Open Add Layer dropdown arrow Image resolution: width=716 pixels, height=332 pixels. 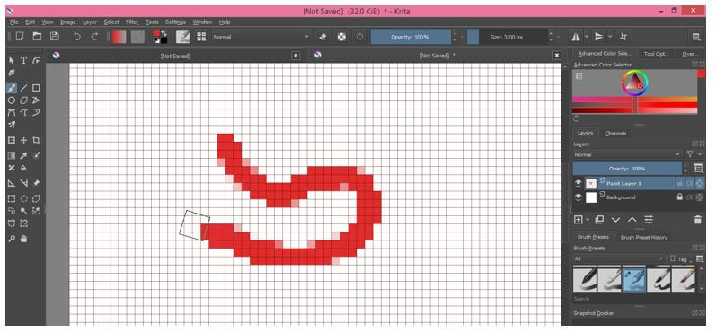click(588, 220)
